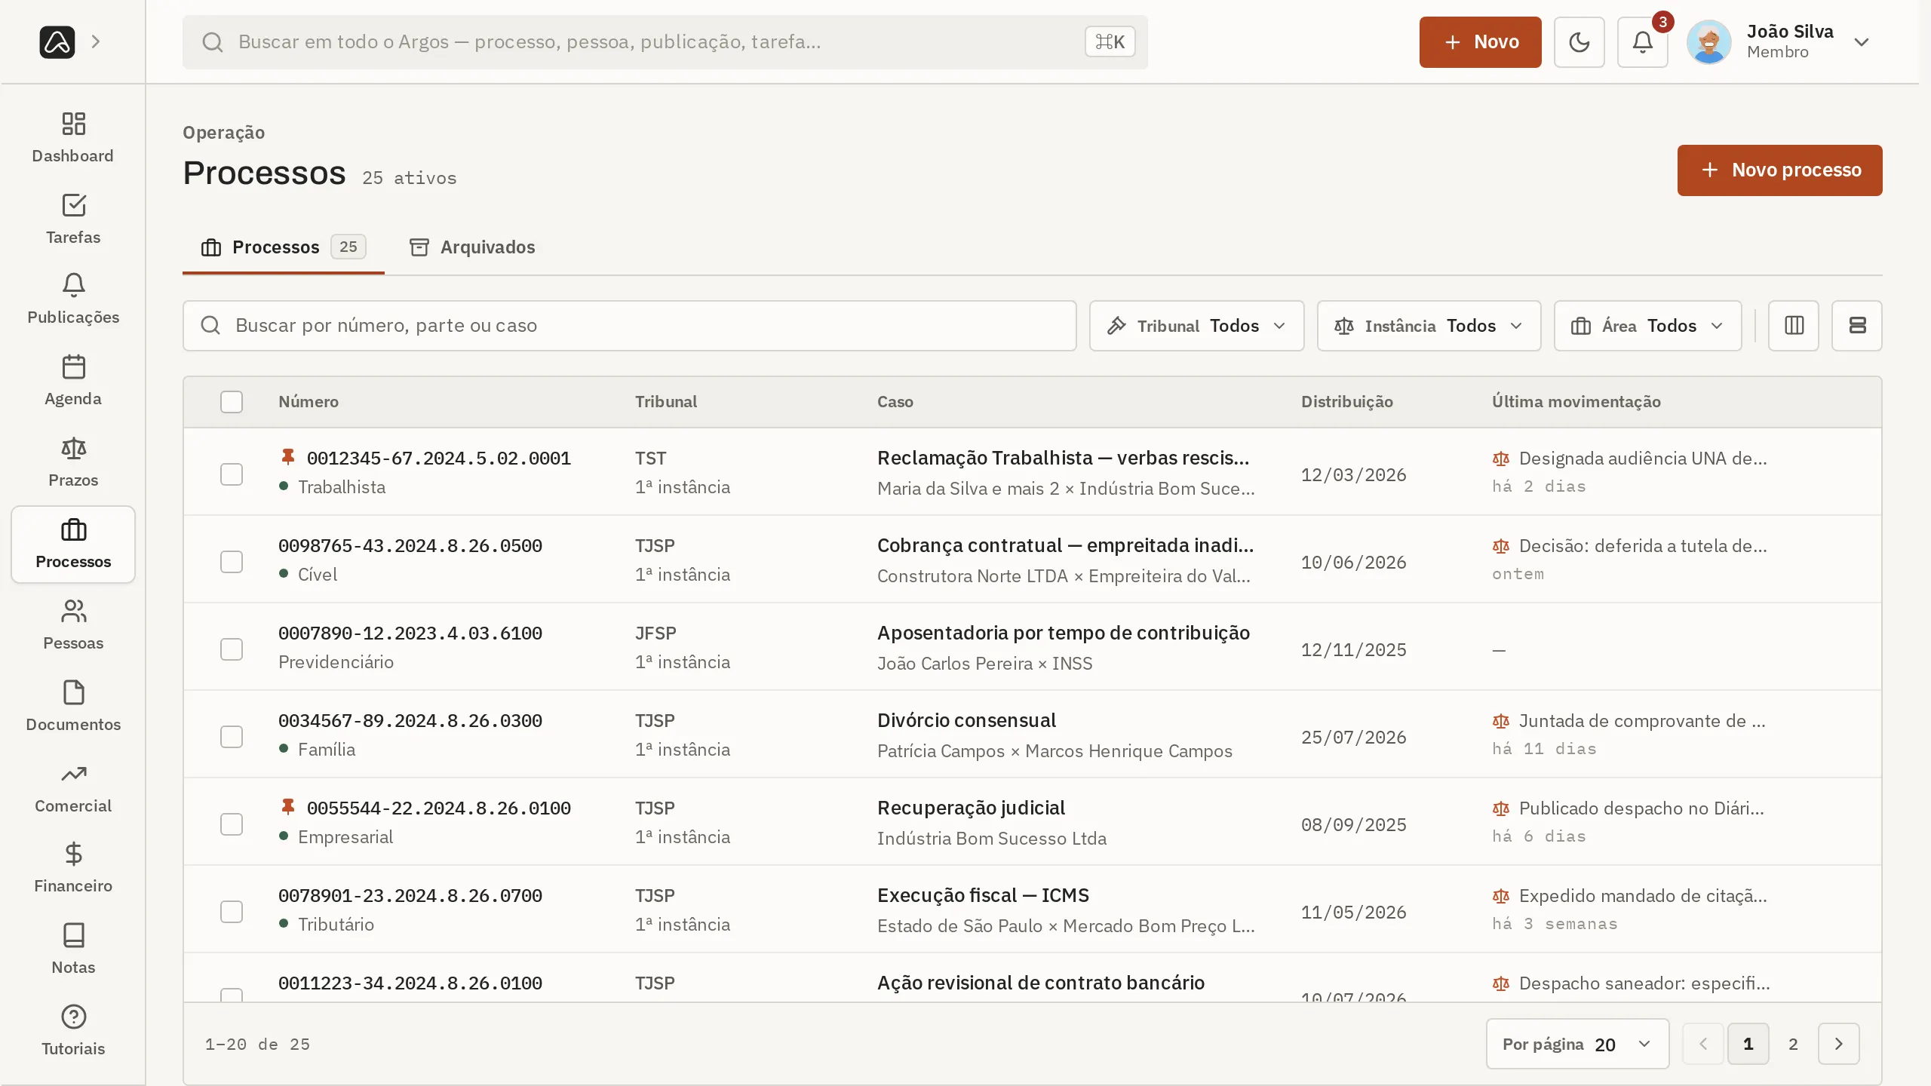Click pin icon on process 0055544-22.2024.8.26.0100
This screenshot has height=1086, width=1931.
click(x=287, y=807)
